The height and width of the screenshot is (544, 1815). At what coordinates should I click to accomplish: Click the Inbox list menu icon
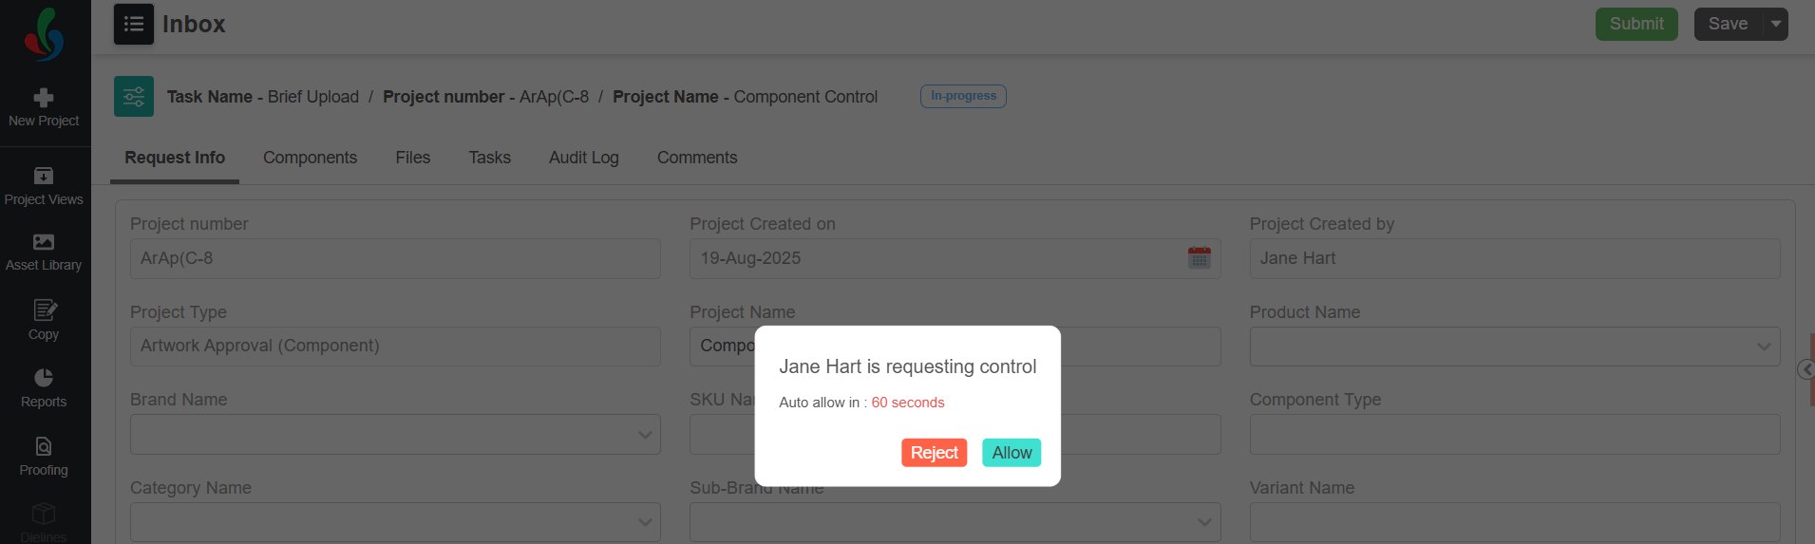click(134, 24)
